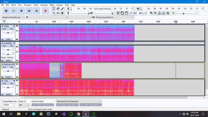Mute the culex track

pyautogui.click(x=4, y=84)
